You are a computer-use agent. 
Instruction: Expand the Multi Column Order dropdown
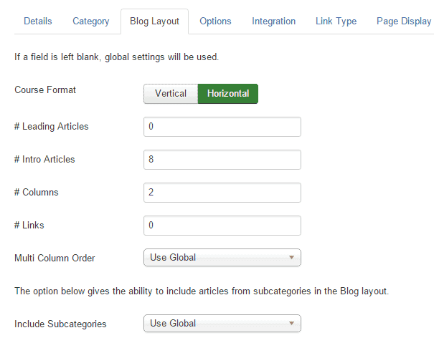(x=222, y=258)
